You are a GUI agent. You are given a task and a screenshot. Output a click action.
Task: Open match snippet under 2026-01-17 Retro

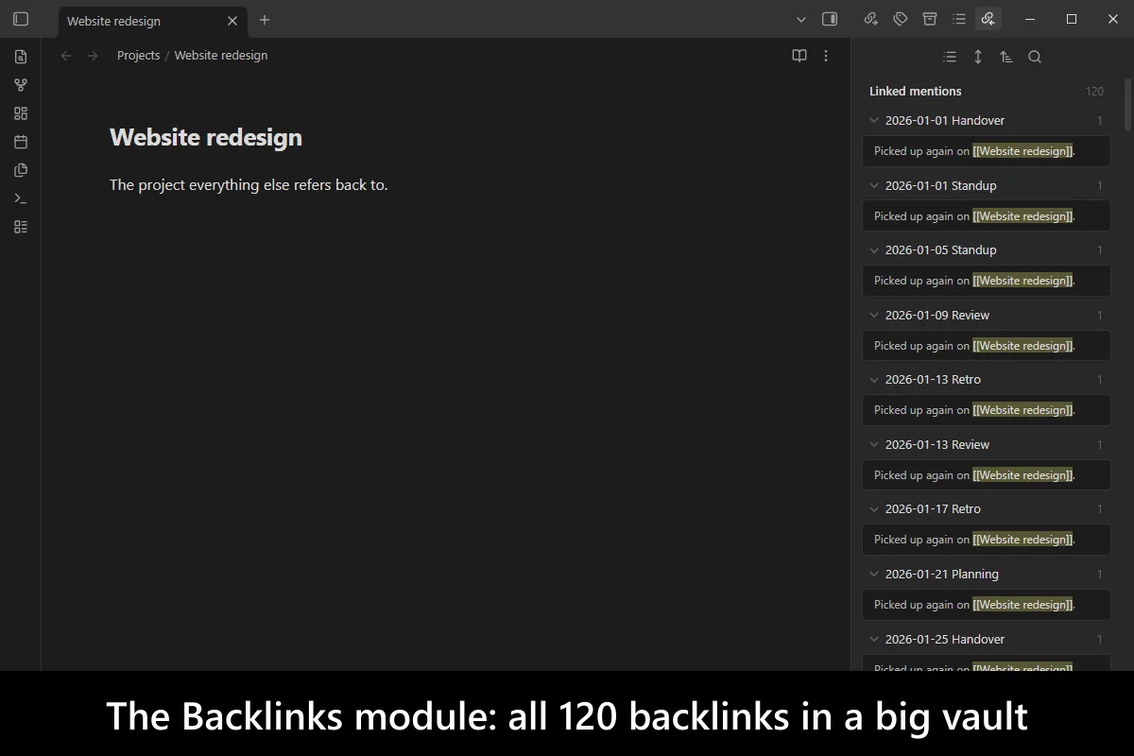[987, 540]
